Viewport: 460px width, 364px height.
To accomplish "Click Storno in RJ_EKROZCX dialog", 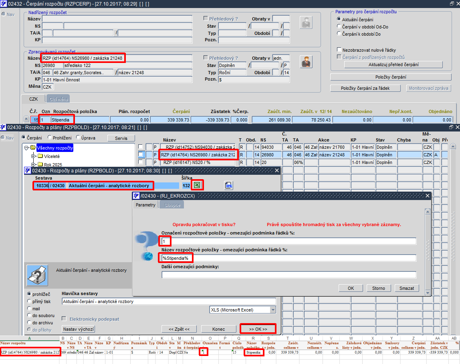I will click(x=378, y=288).
